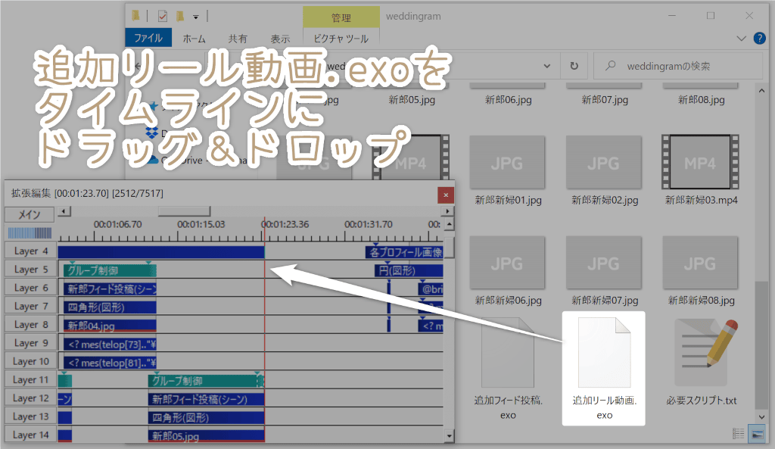Image resolution: width=775 pixels, height=449 pixels.
Task: Open the 新郎新婦03.mp4 video icon
Action: [700, 161]
